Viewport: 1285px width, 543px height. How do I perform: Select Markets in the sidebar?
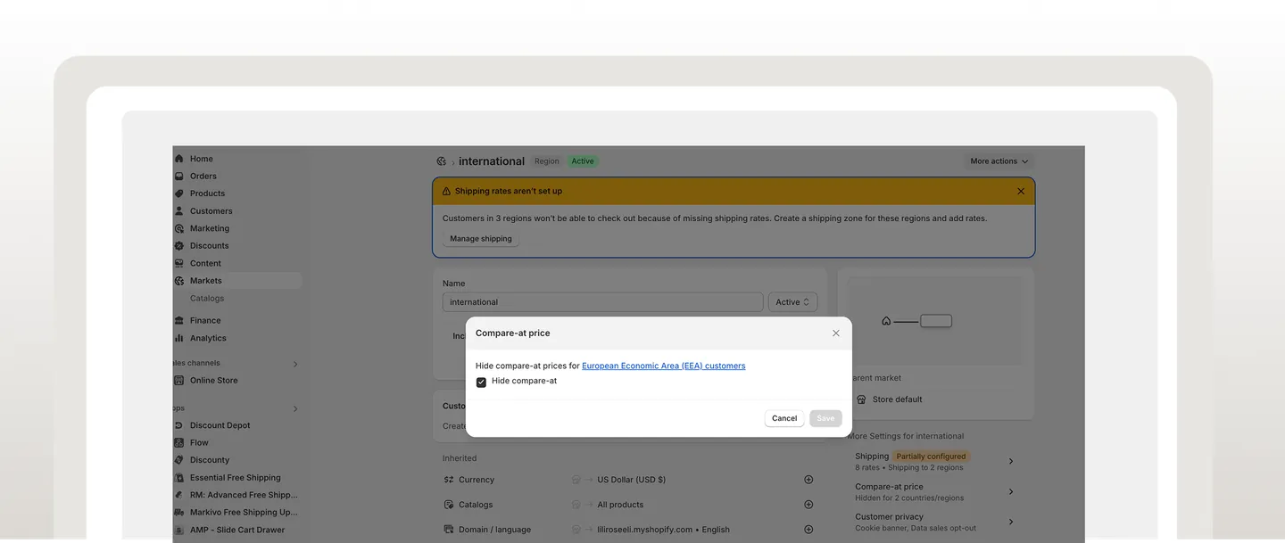[x=206, y=281]
